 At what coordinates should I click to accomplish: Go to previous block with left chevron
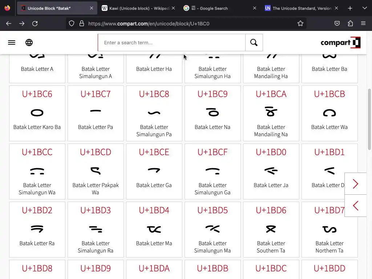click(355, 206)
